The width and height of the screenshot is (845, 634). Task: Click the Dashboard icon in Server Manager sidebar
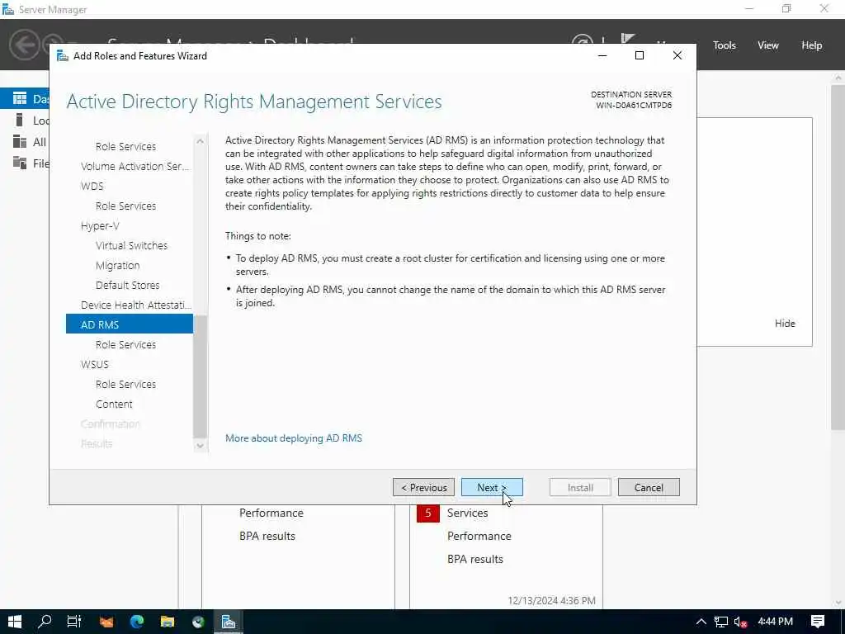coord(20,98)
